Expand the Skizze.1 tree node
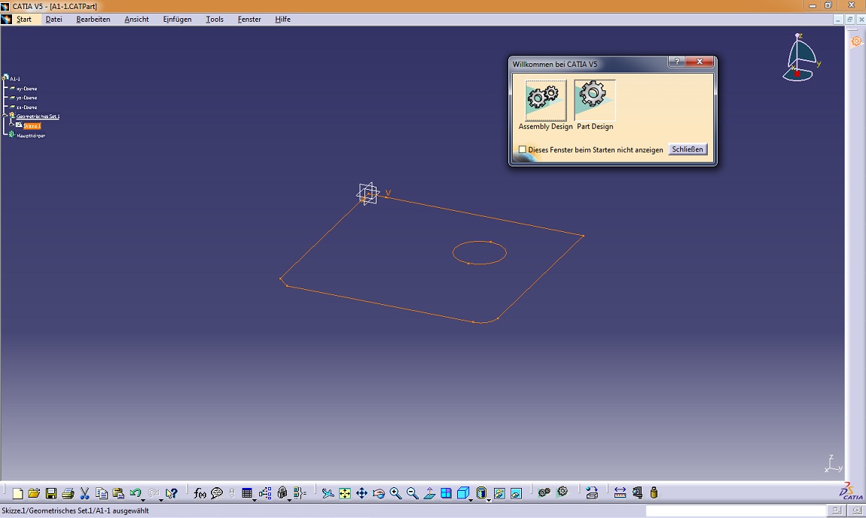 (x=11, y=125)
